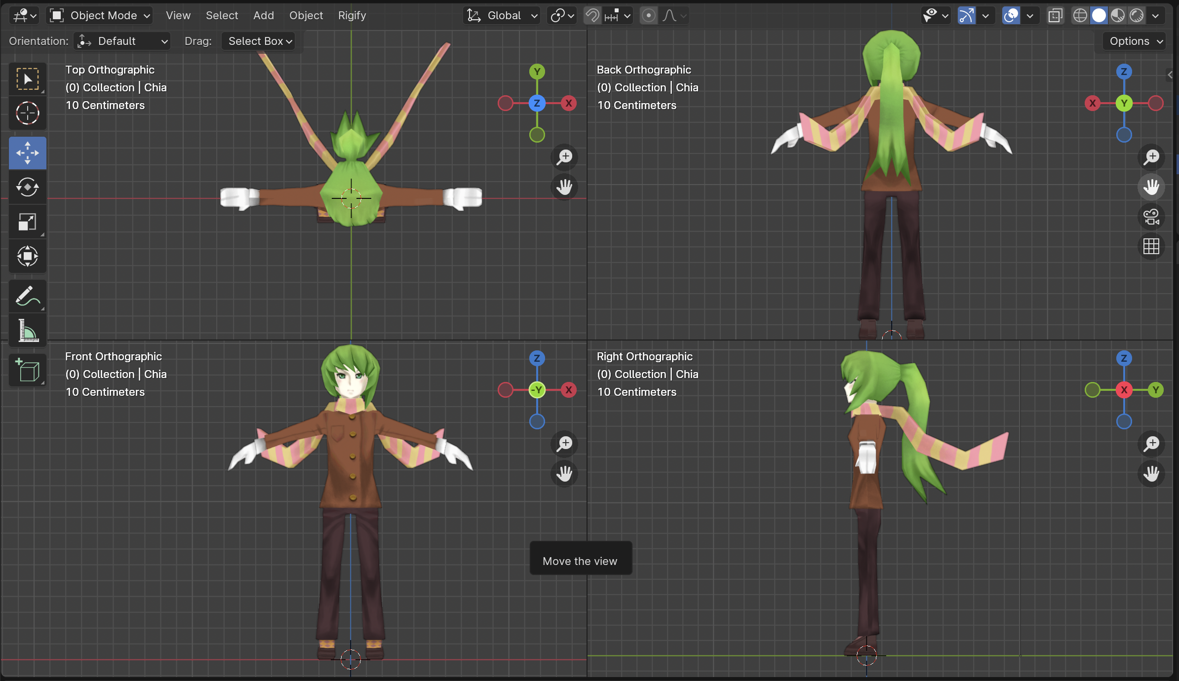Open the Object menu
The width and height of the screenshot is (1179, 681).
306,15
